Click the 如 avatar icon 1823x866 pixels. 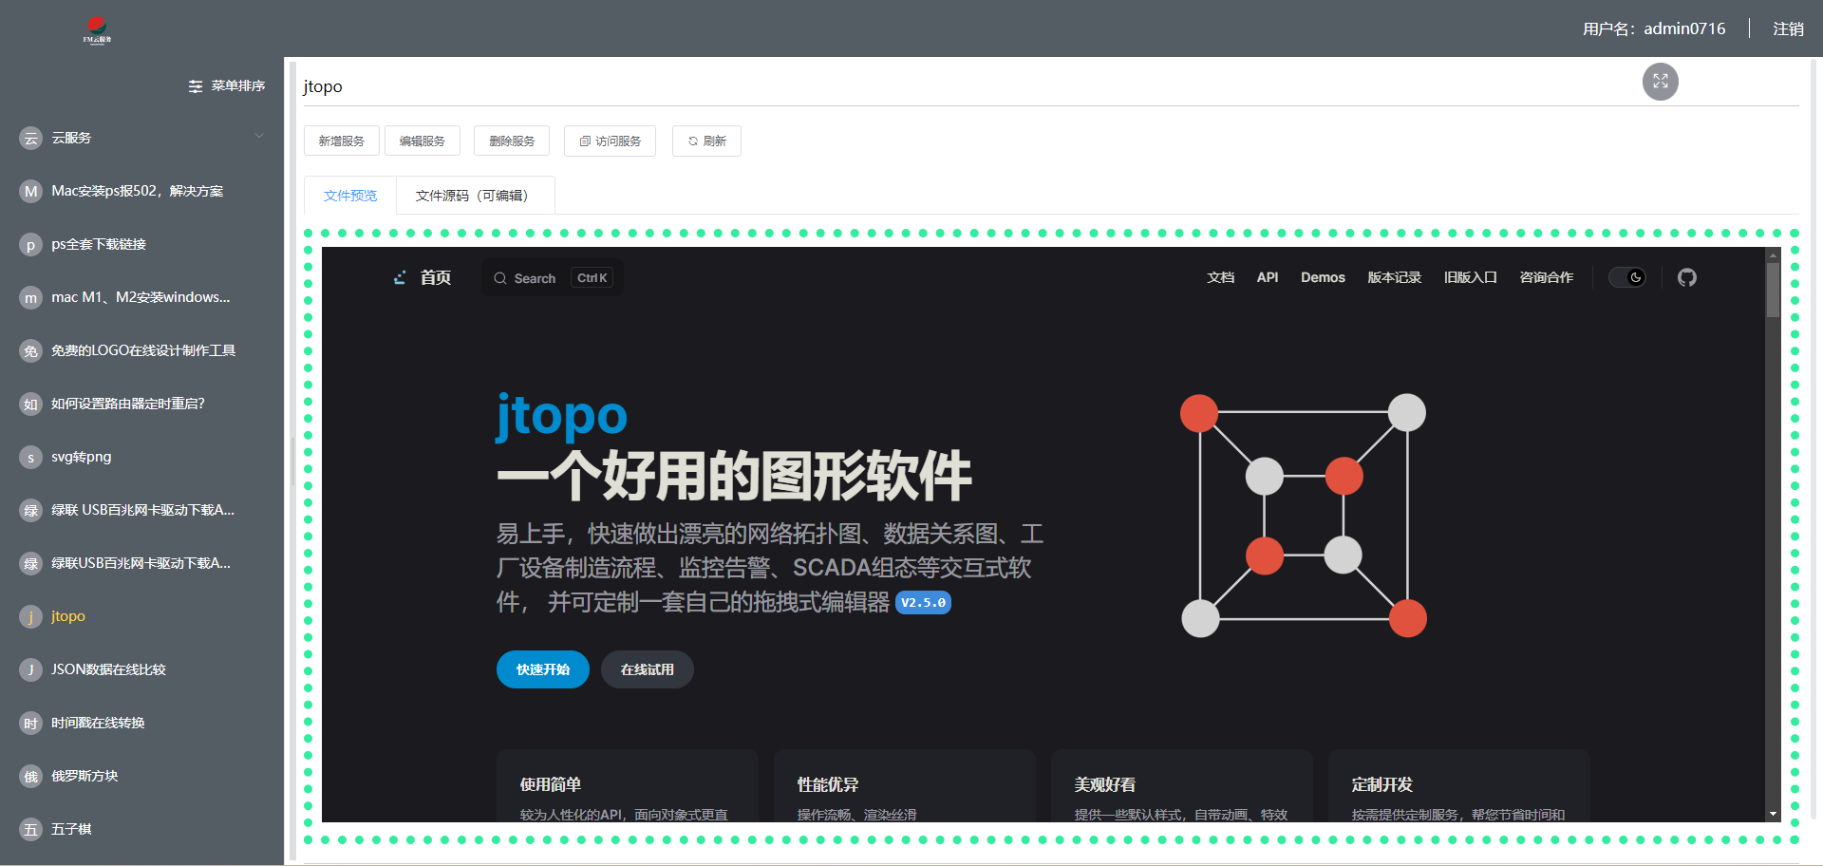[31, 405]
